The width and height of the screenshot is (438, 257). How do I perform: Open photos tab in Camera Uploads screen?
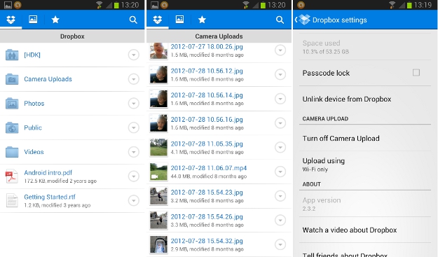click(179, 19)
